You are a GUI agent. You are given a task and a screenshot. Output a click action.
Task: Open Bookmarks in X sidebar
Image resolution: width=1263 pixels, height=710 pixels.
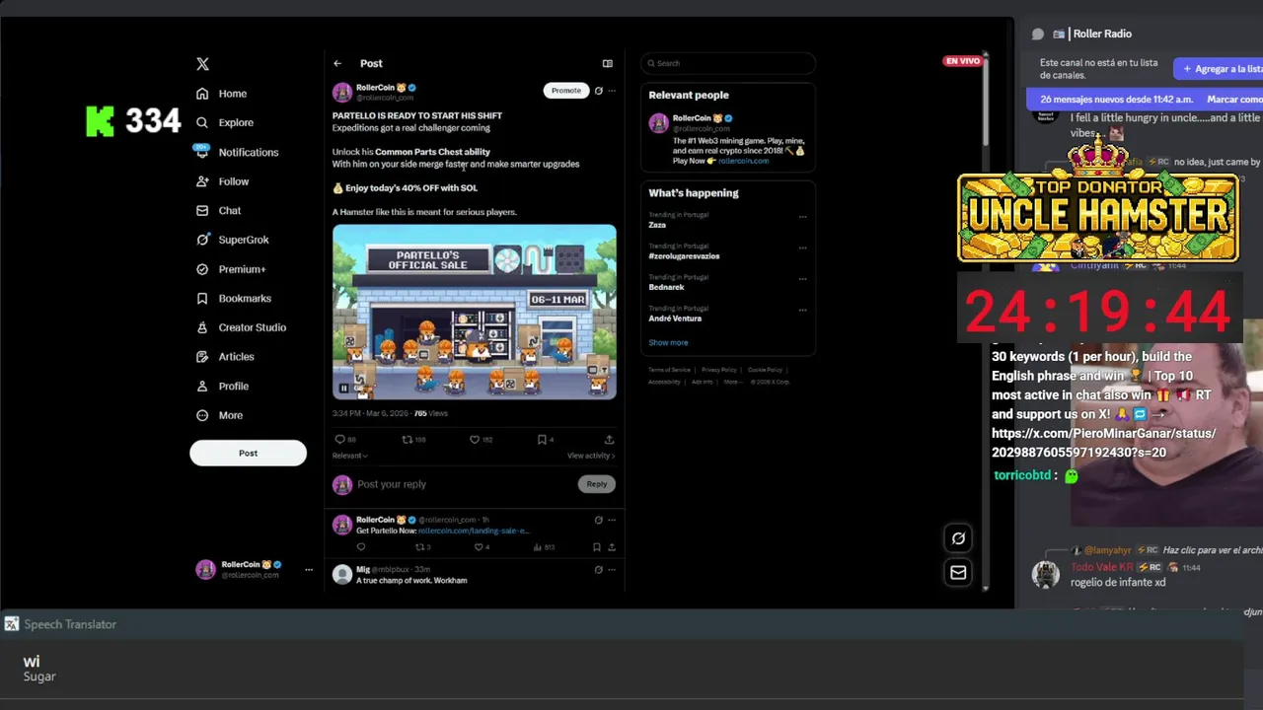[x=234, y=298]
